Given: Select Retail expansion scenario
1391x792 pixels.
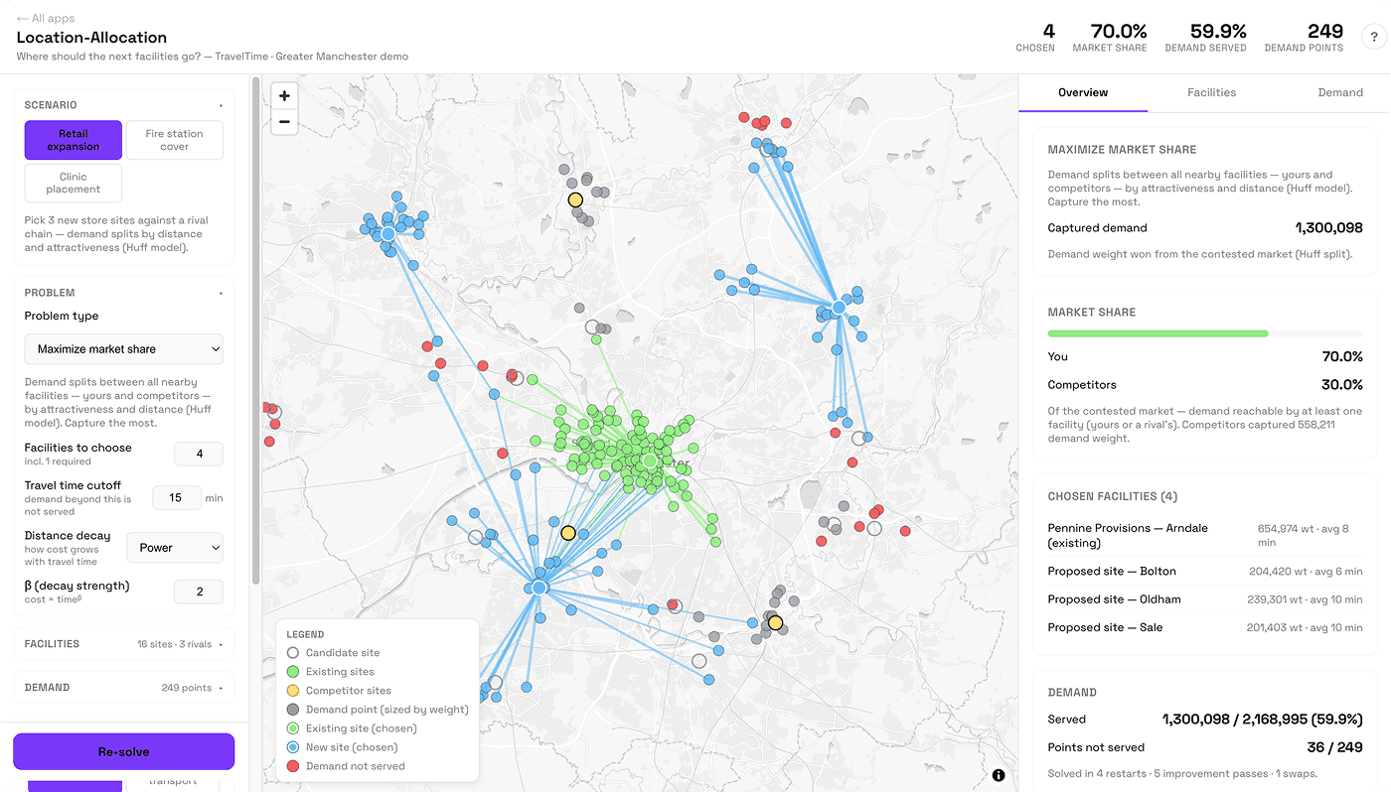Looking at the screenshot, I should click(74, 140).
